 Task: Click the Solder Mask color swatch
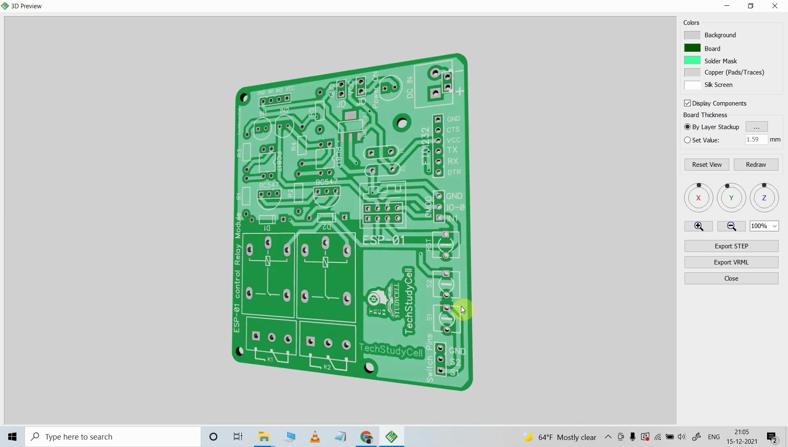click(x=692, y=60)
